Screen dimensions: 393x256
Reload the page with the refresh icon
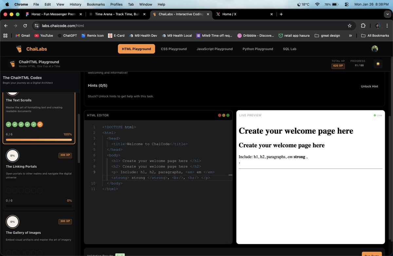pos(25,26)
